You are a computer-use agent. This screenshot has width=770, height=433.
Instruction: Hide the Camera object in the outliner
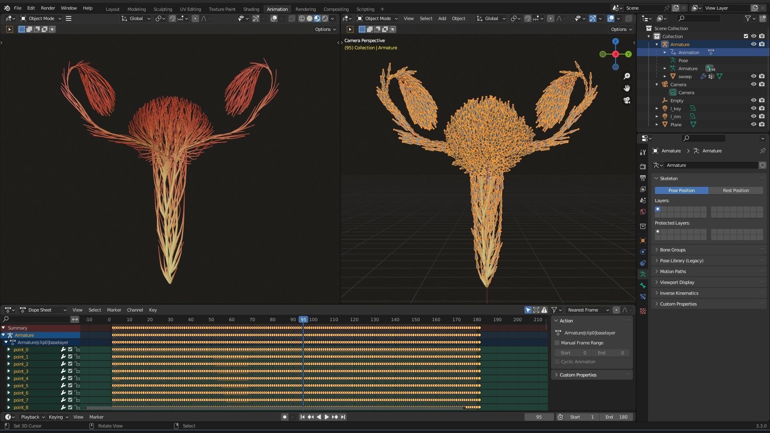(754, 84)
